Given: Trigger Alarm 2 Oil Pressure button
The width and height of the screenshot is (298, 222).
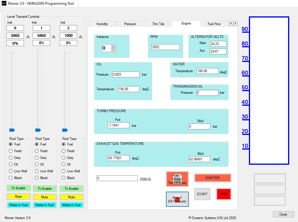Looking at the screenshot, I should tap(177, 199).
